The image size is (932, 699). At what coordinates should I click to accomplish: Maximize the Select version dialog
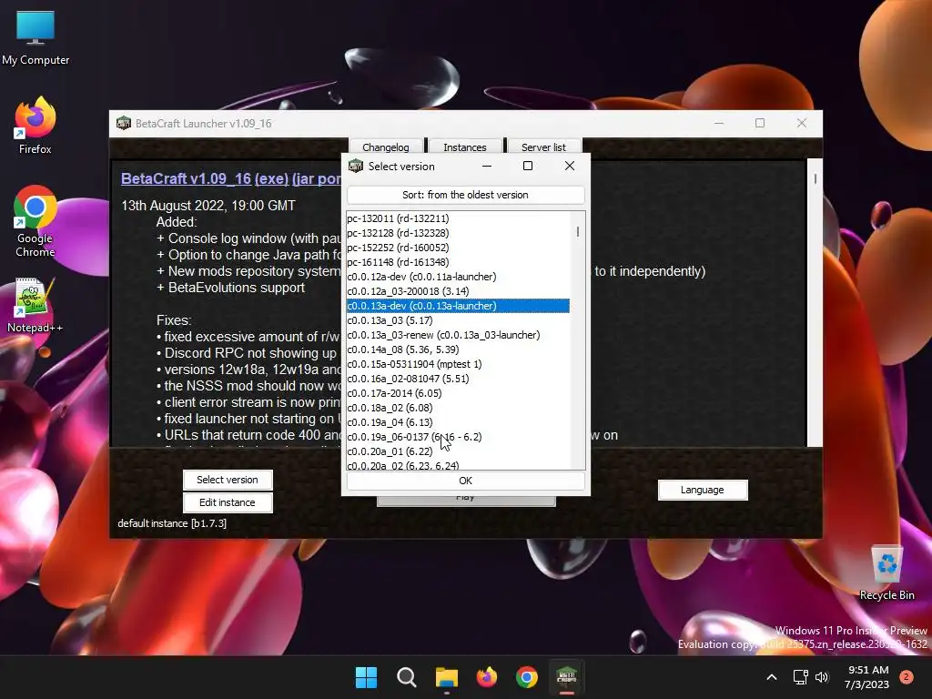tap(528, 166)
